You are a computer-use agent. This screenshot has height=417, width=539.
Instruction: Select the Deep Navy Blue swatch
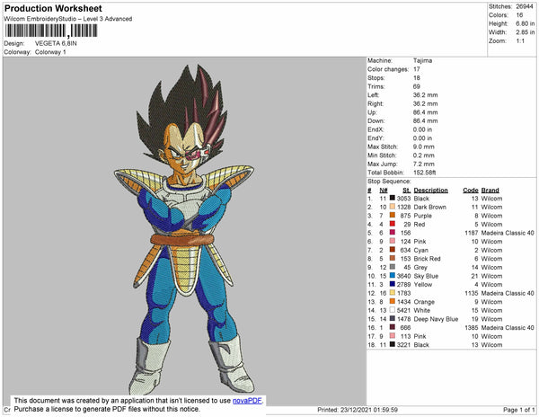point(393,319)
